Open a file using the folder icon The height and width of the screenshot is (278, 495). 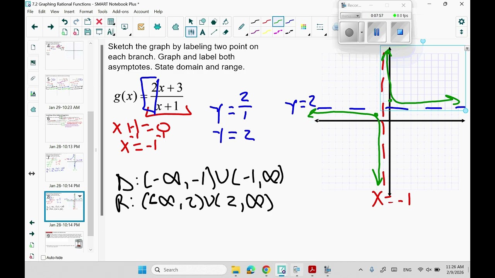[88, 22]
